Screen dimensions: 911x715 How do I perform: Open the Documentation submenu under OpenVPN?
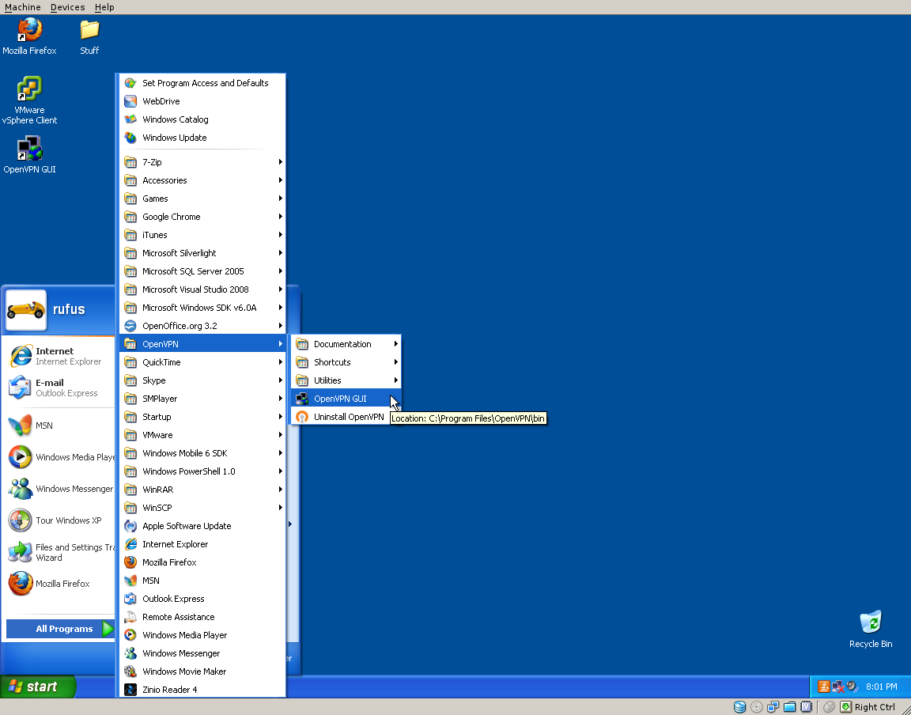pos(345,344)
